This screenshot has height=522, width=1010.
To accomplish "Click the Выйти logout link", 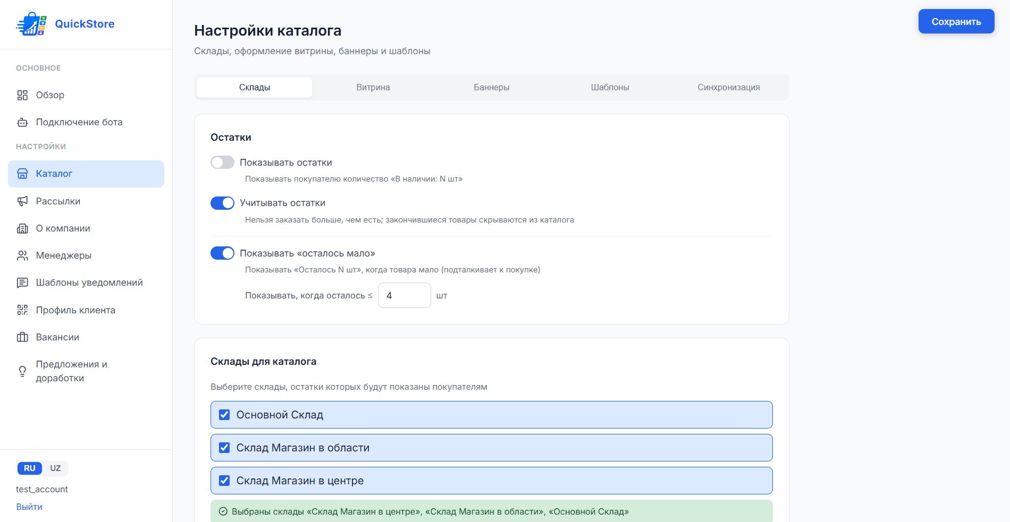I will tap(29, 507).
